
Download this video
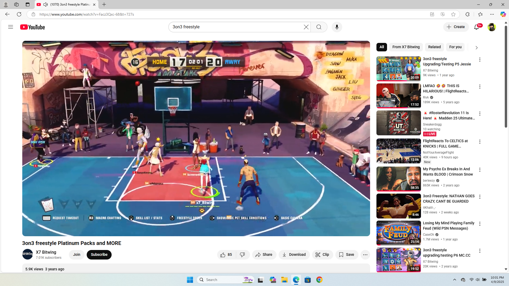pyautogui.click(x=294, y=255)
